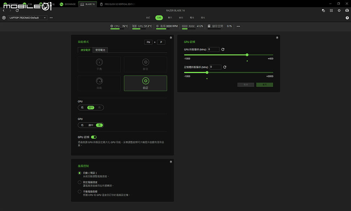The width and height of the screenshot is (351, 211).
Task: Click the storage space status icon
Action: (209, 26)
